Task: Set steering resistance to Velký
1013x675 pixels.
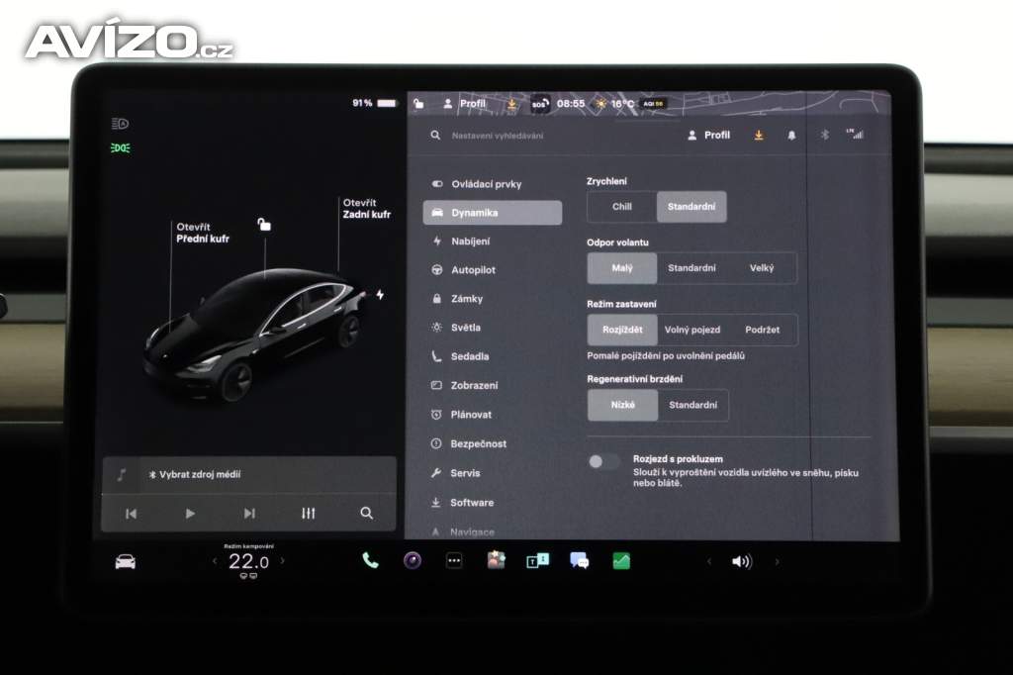Action: click(762, 268)
